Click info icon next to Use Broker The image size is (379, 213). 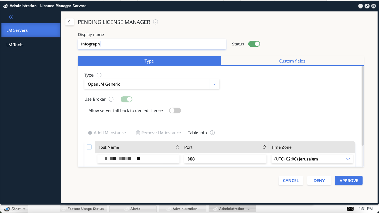tap(111, 99)
